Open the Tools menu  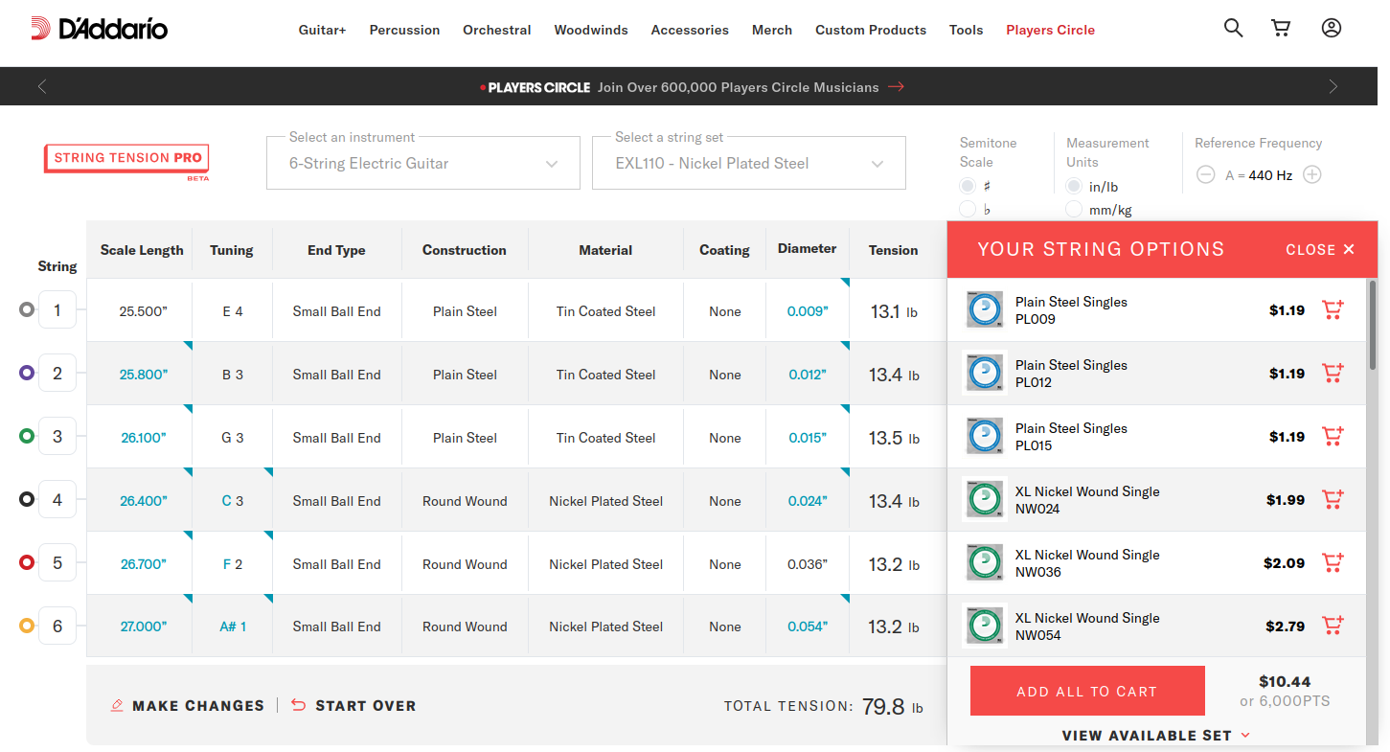pyautogui.click(x=966, y=30)
